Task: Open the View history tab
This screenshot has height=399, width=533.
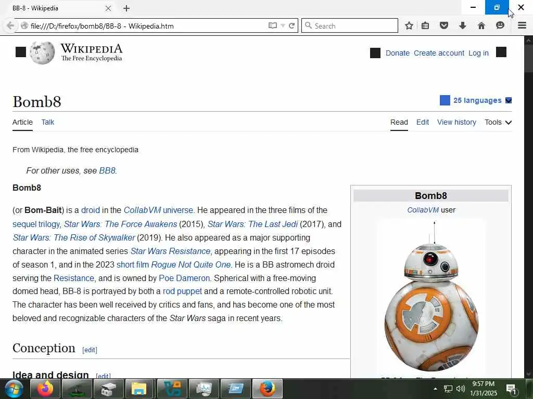Action: tap(456, 122)
